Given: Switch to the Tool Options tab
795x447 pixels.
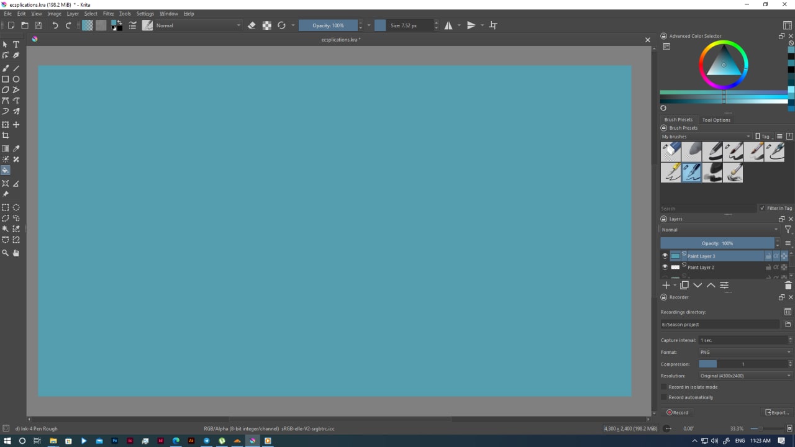Looking at the screenshot, I should (716, 120).
